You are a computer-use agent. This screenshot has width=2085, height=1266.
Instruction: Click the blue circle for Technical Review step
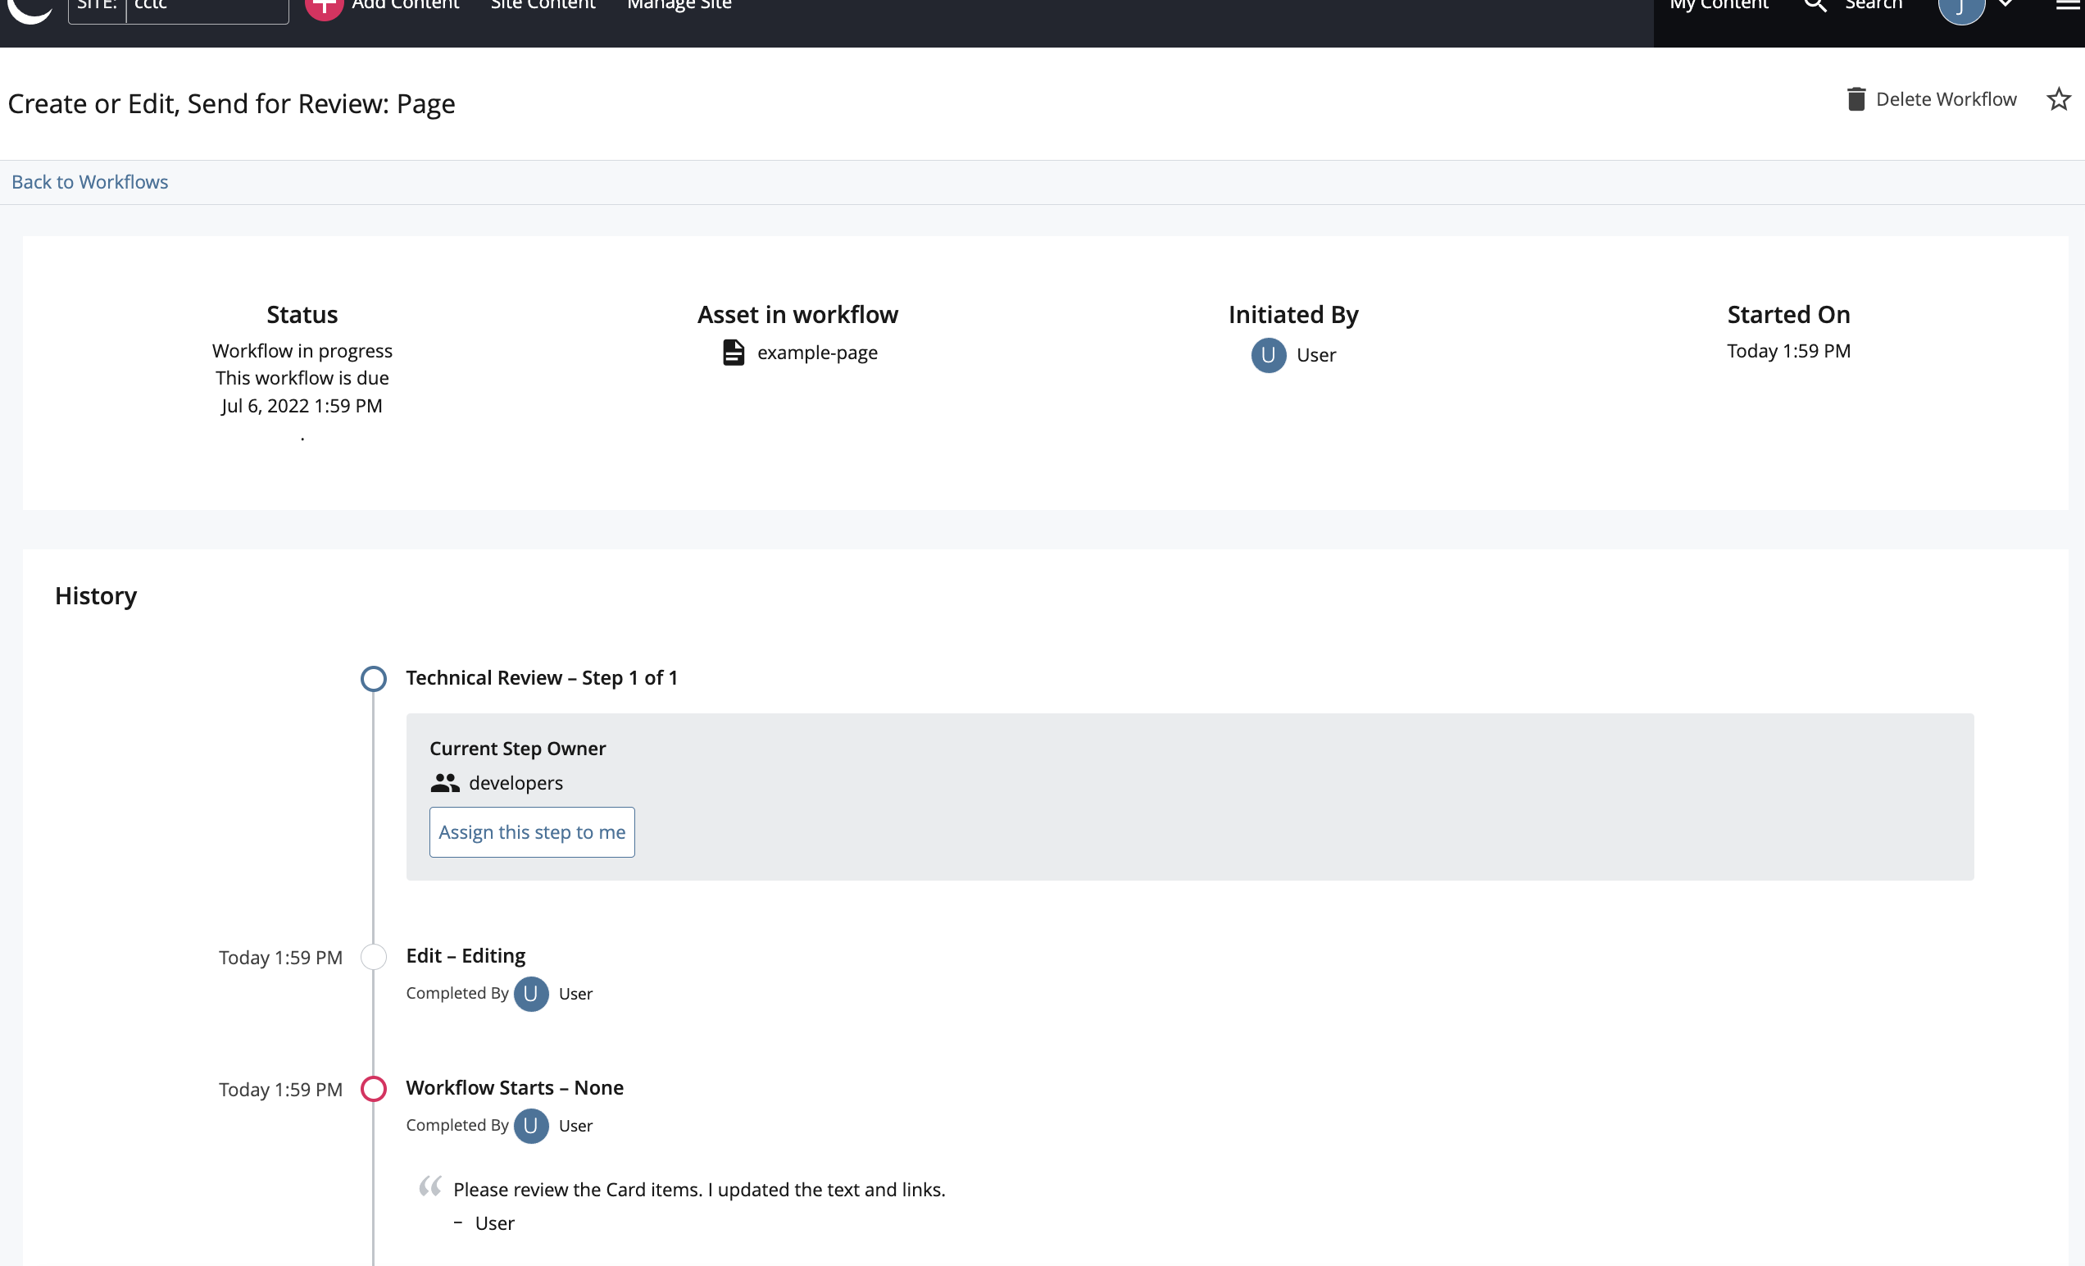tap(372, 679)
